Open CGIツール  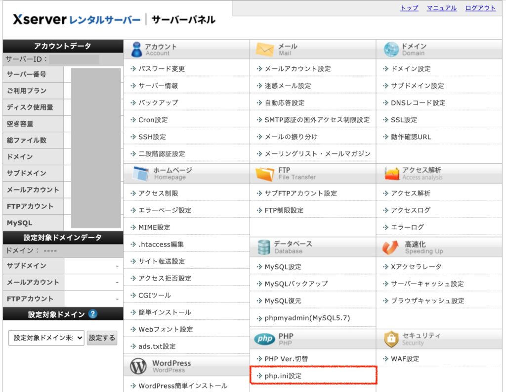click(x=155, y=295)
